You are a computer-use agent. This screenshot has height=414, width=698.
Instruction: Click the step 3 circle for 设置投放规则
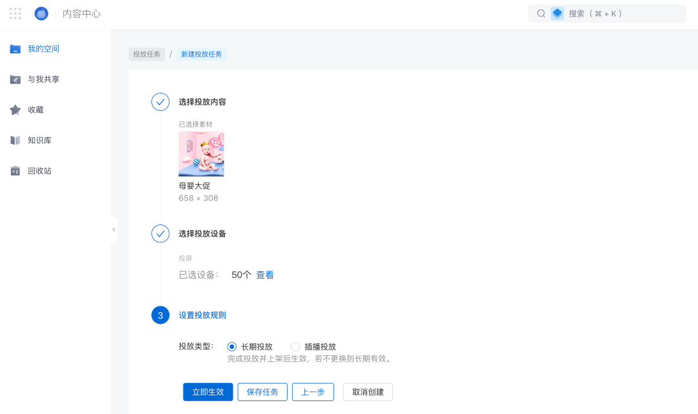point(160,315)
